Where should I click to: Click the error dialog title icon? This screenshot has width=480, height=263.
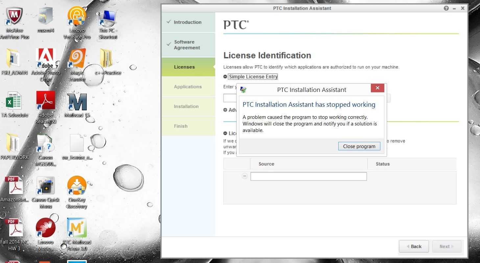(x=243, y=90)
